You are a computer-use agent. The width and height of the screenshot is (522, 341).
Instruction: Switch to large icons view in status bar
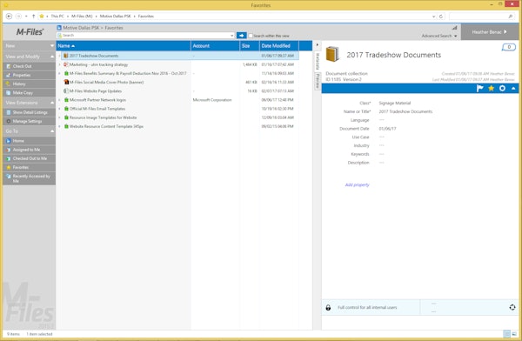[514, 334]
